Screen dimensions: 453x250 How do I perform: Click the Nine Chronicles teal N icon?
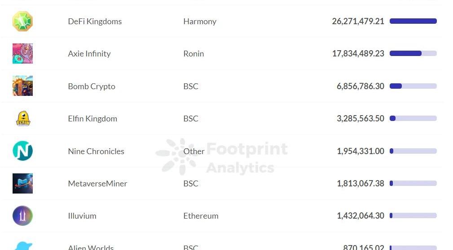(x=22, y=151)
